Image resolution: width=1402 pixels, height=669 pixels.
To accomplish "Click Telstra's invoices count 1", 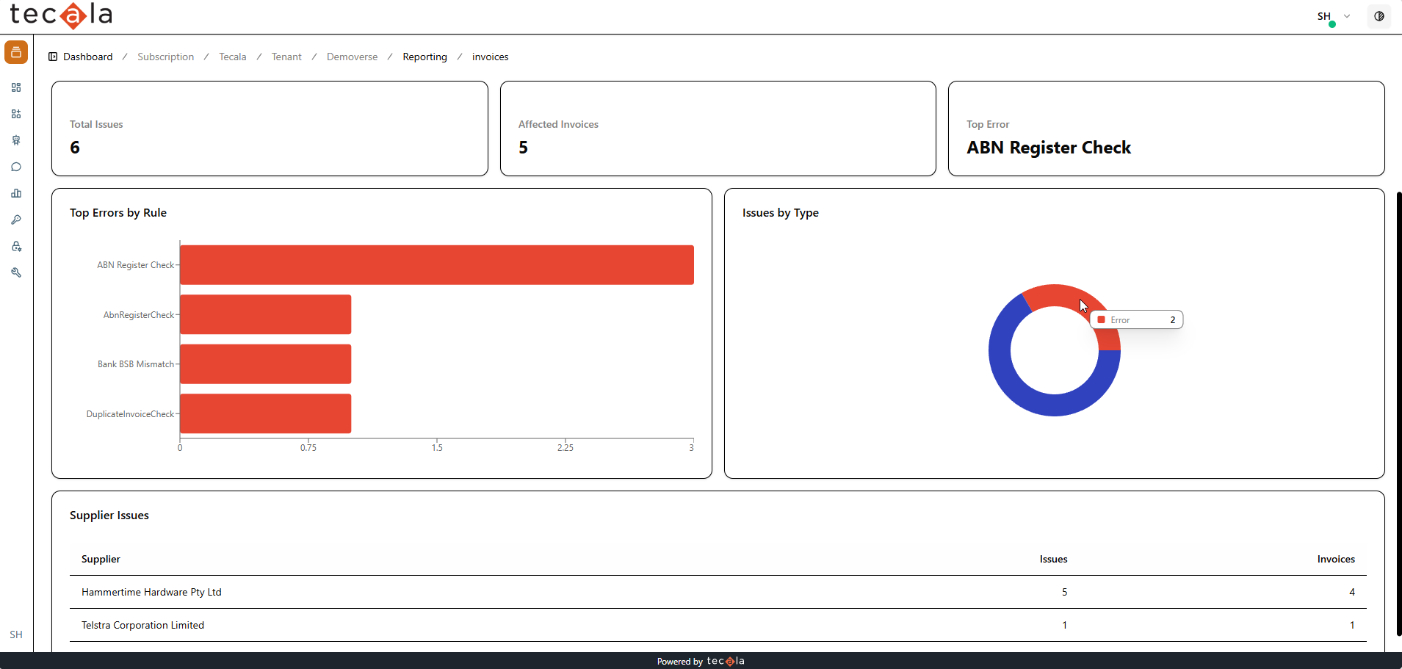I will point(1352,625).
